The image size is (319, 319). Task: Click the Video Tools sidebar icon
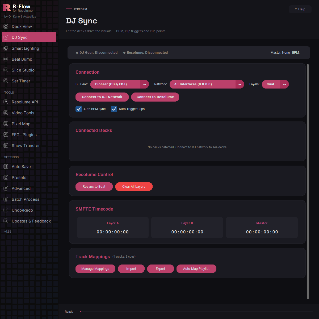[6, 113]
